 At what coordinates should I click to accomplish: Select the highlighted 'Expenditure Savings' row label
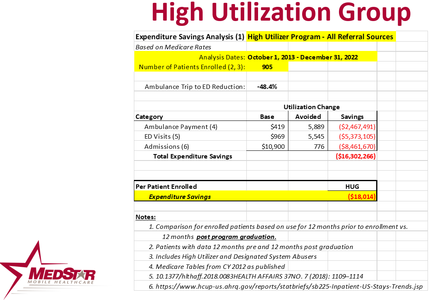(180, 196)
